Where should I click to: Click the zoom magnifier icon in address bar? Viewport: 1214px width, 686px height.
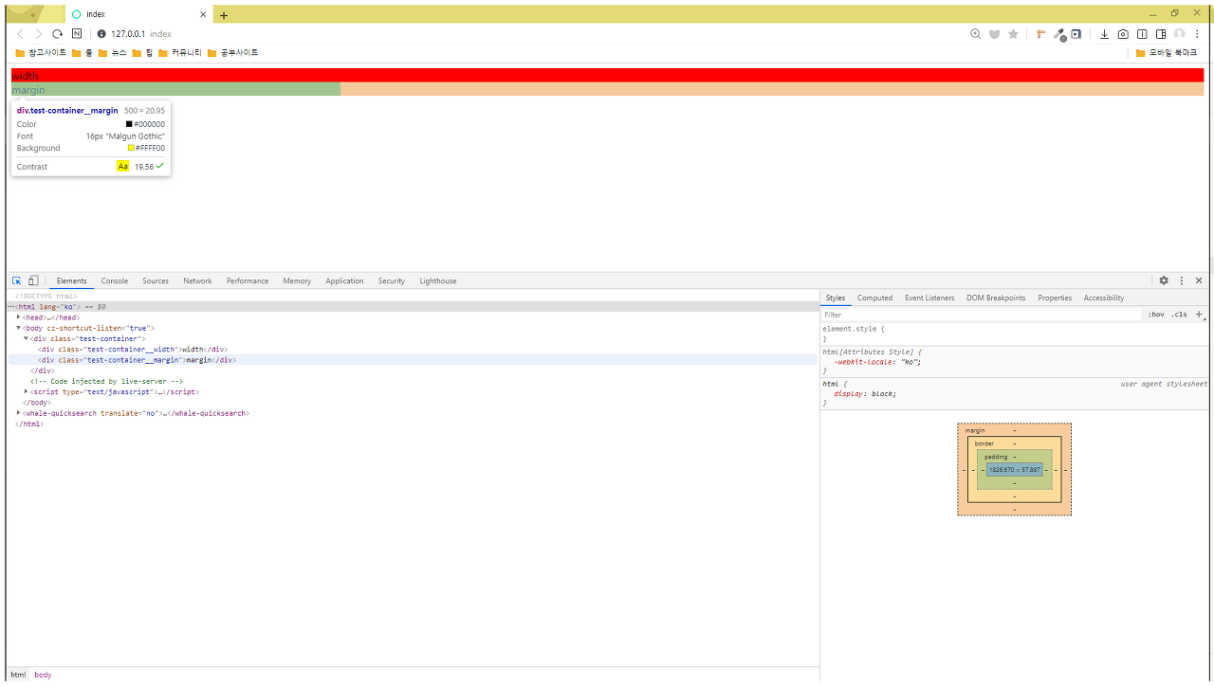pyautogui.click(x=975, y=34)
